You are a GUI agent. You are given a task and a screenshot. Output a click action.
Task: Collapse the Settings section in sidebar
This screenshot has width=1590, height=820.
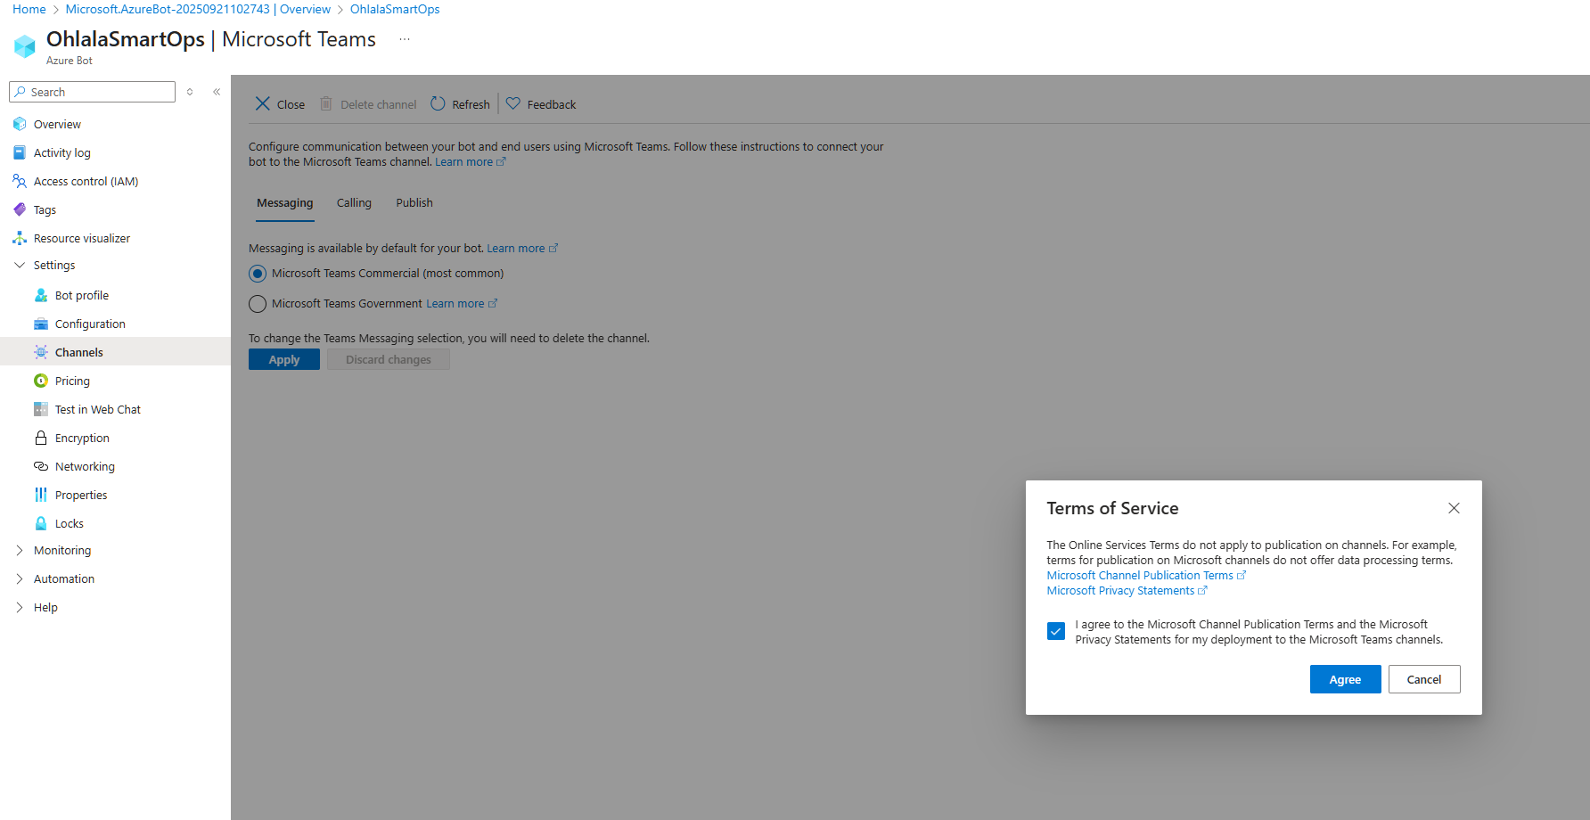pos(20,266)
